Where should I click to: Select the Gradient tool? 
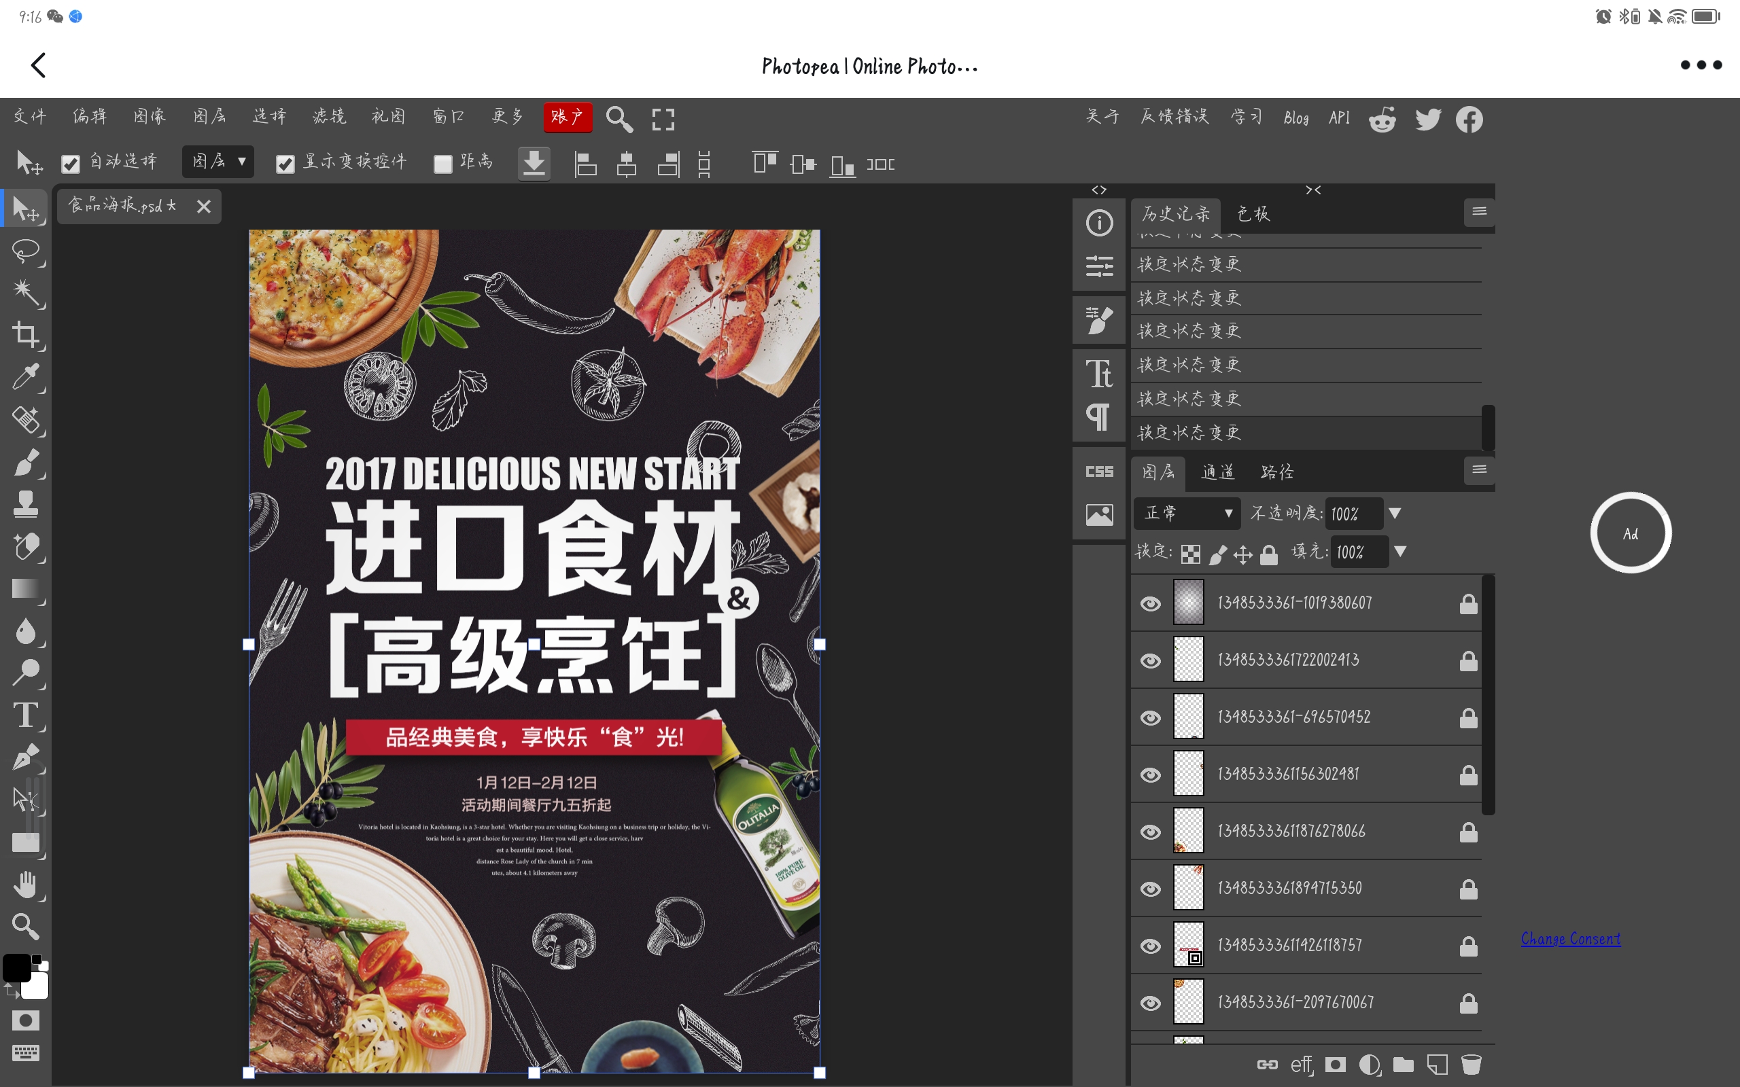click(x=26, y=589)
